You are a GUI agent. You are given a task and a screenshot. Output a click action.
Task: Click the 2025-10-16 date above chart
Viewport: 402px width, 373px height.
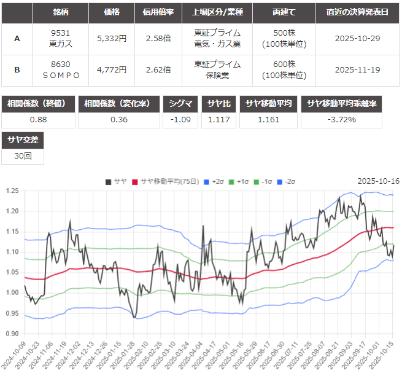378,181
